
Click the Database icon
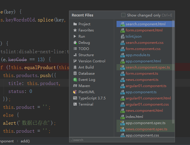(x=75, y=74)
